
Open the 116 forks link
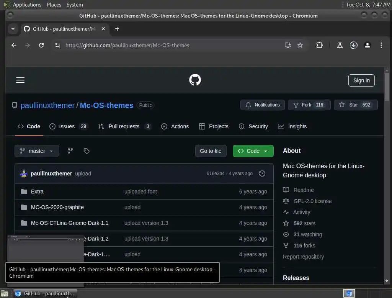(304, 246)
